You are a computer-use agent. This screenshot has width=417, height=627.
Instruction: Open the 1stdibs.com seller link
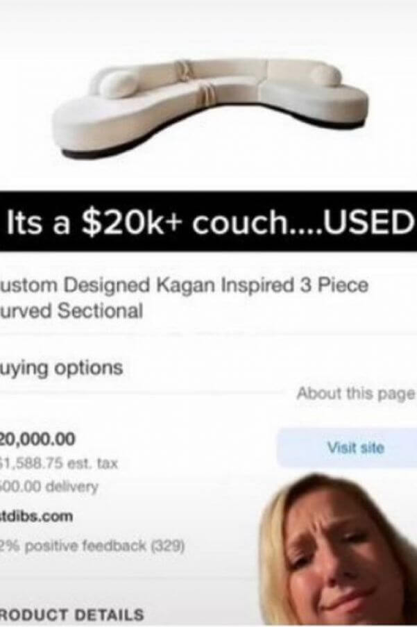[x=36, y=516]
